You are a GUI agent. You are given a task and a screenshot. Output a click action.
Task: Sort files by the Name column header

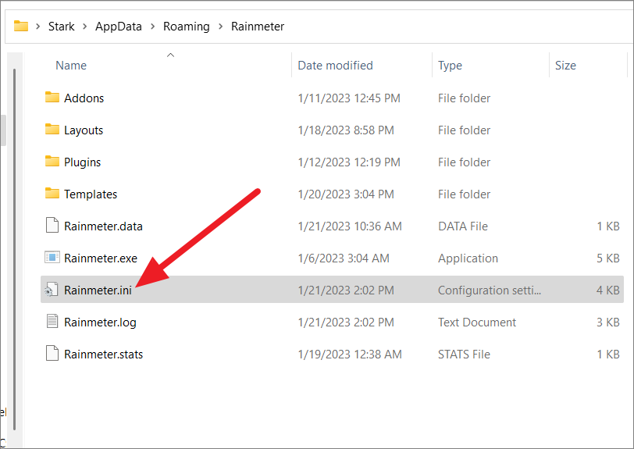[71, 66]
